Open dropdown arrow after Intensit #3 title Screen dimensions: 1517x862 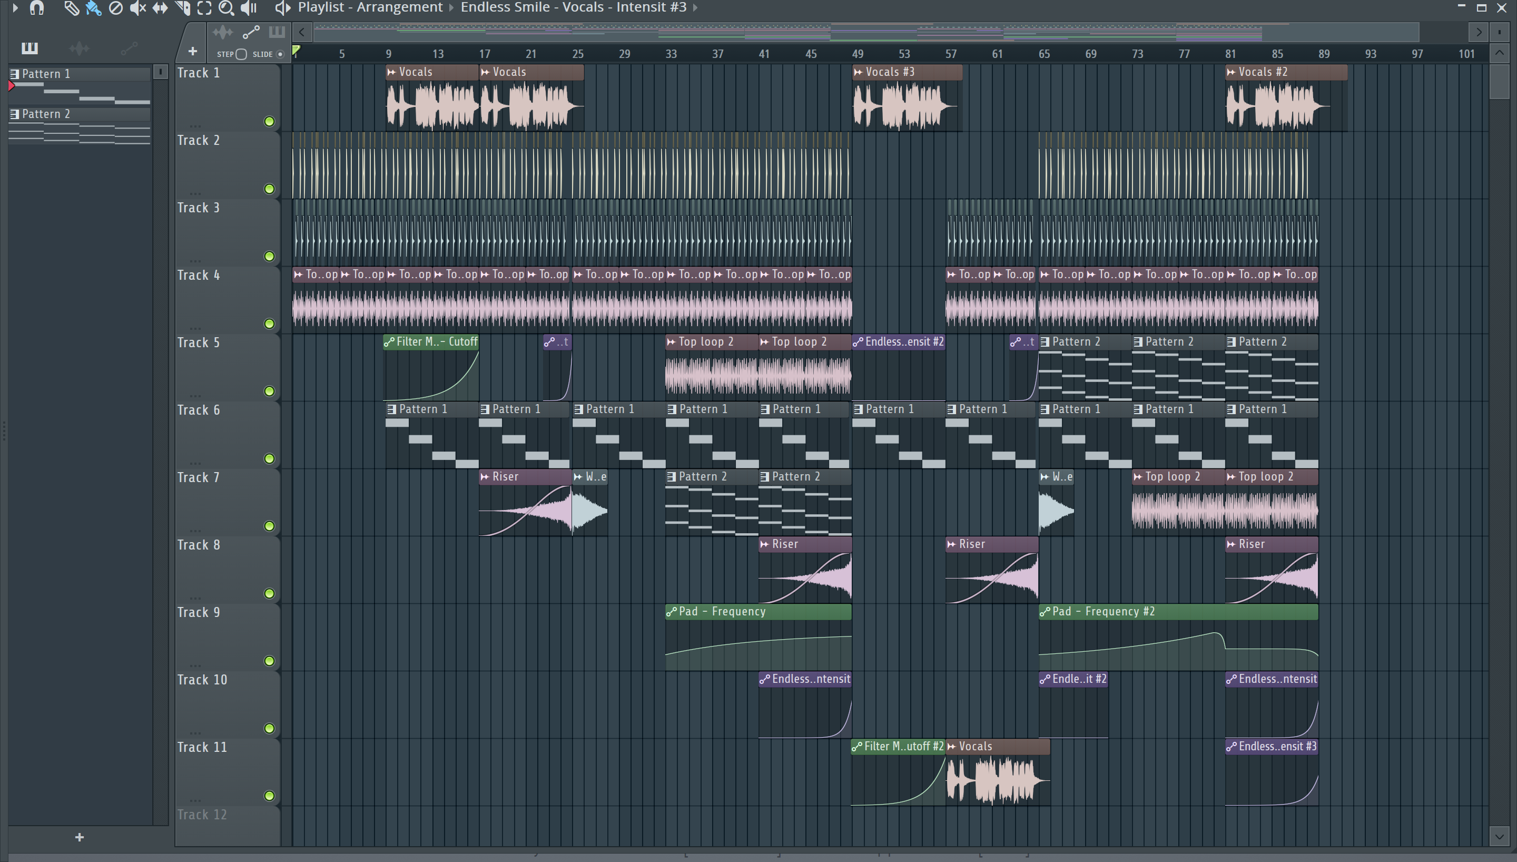pyautogui.click(x=695, y=8)
